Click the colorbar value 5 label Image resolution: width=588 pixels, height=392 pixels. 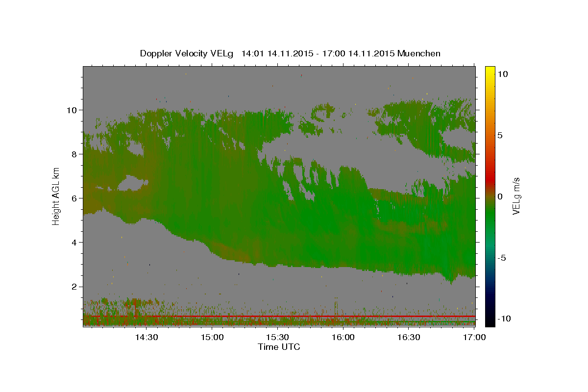pyautogui.click(x=501, y=135)
